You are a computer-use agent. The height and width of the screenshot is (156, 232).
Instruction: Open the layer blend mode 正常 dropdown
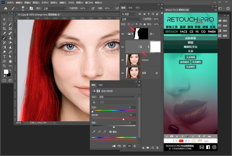pos(131,19)
